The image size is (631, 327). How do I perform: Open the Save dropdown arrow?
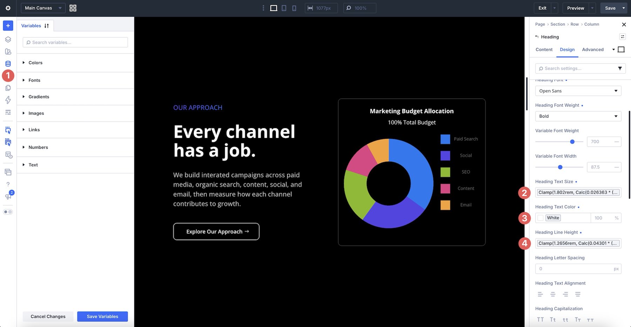point(624,8)
